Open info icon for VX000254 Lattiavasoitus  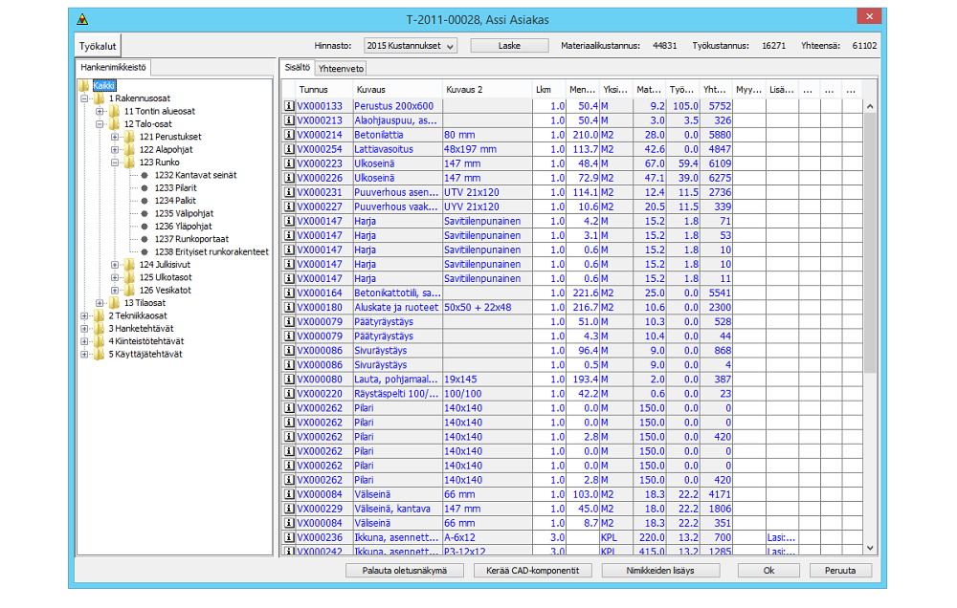[290, 149]
